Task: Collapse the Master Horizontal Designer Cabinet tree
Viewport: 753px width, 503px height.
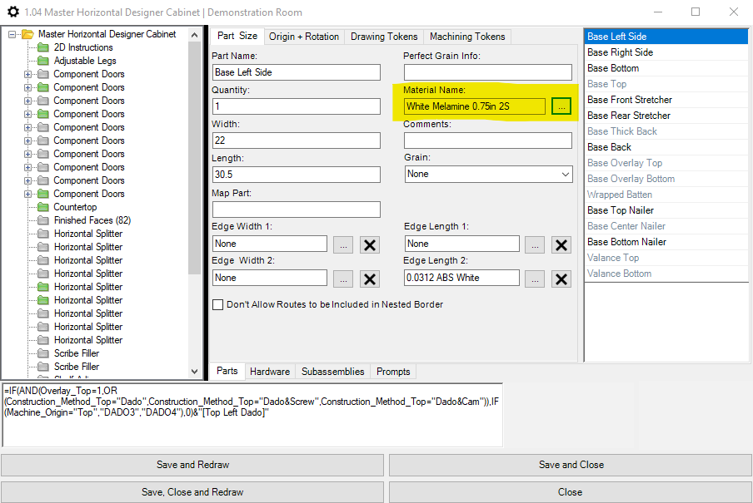Action: click(x=12, y=34)
